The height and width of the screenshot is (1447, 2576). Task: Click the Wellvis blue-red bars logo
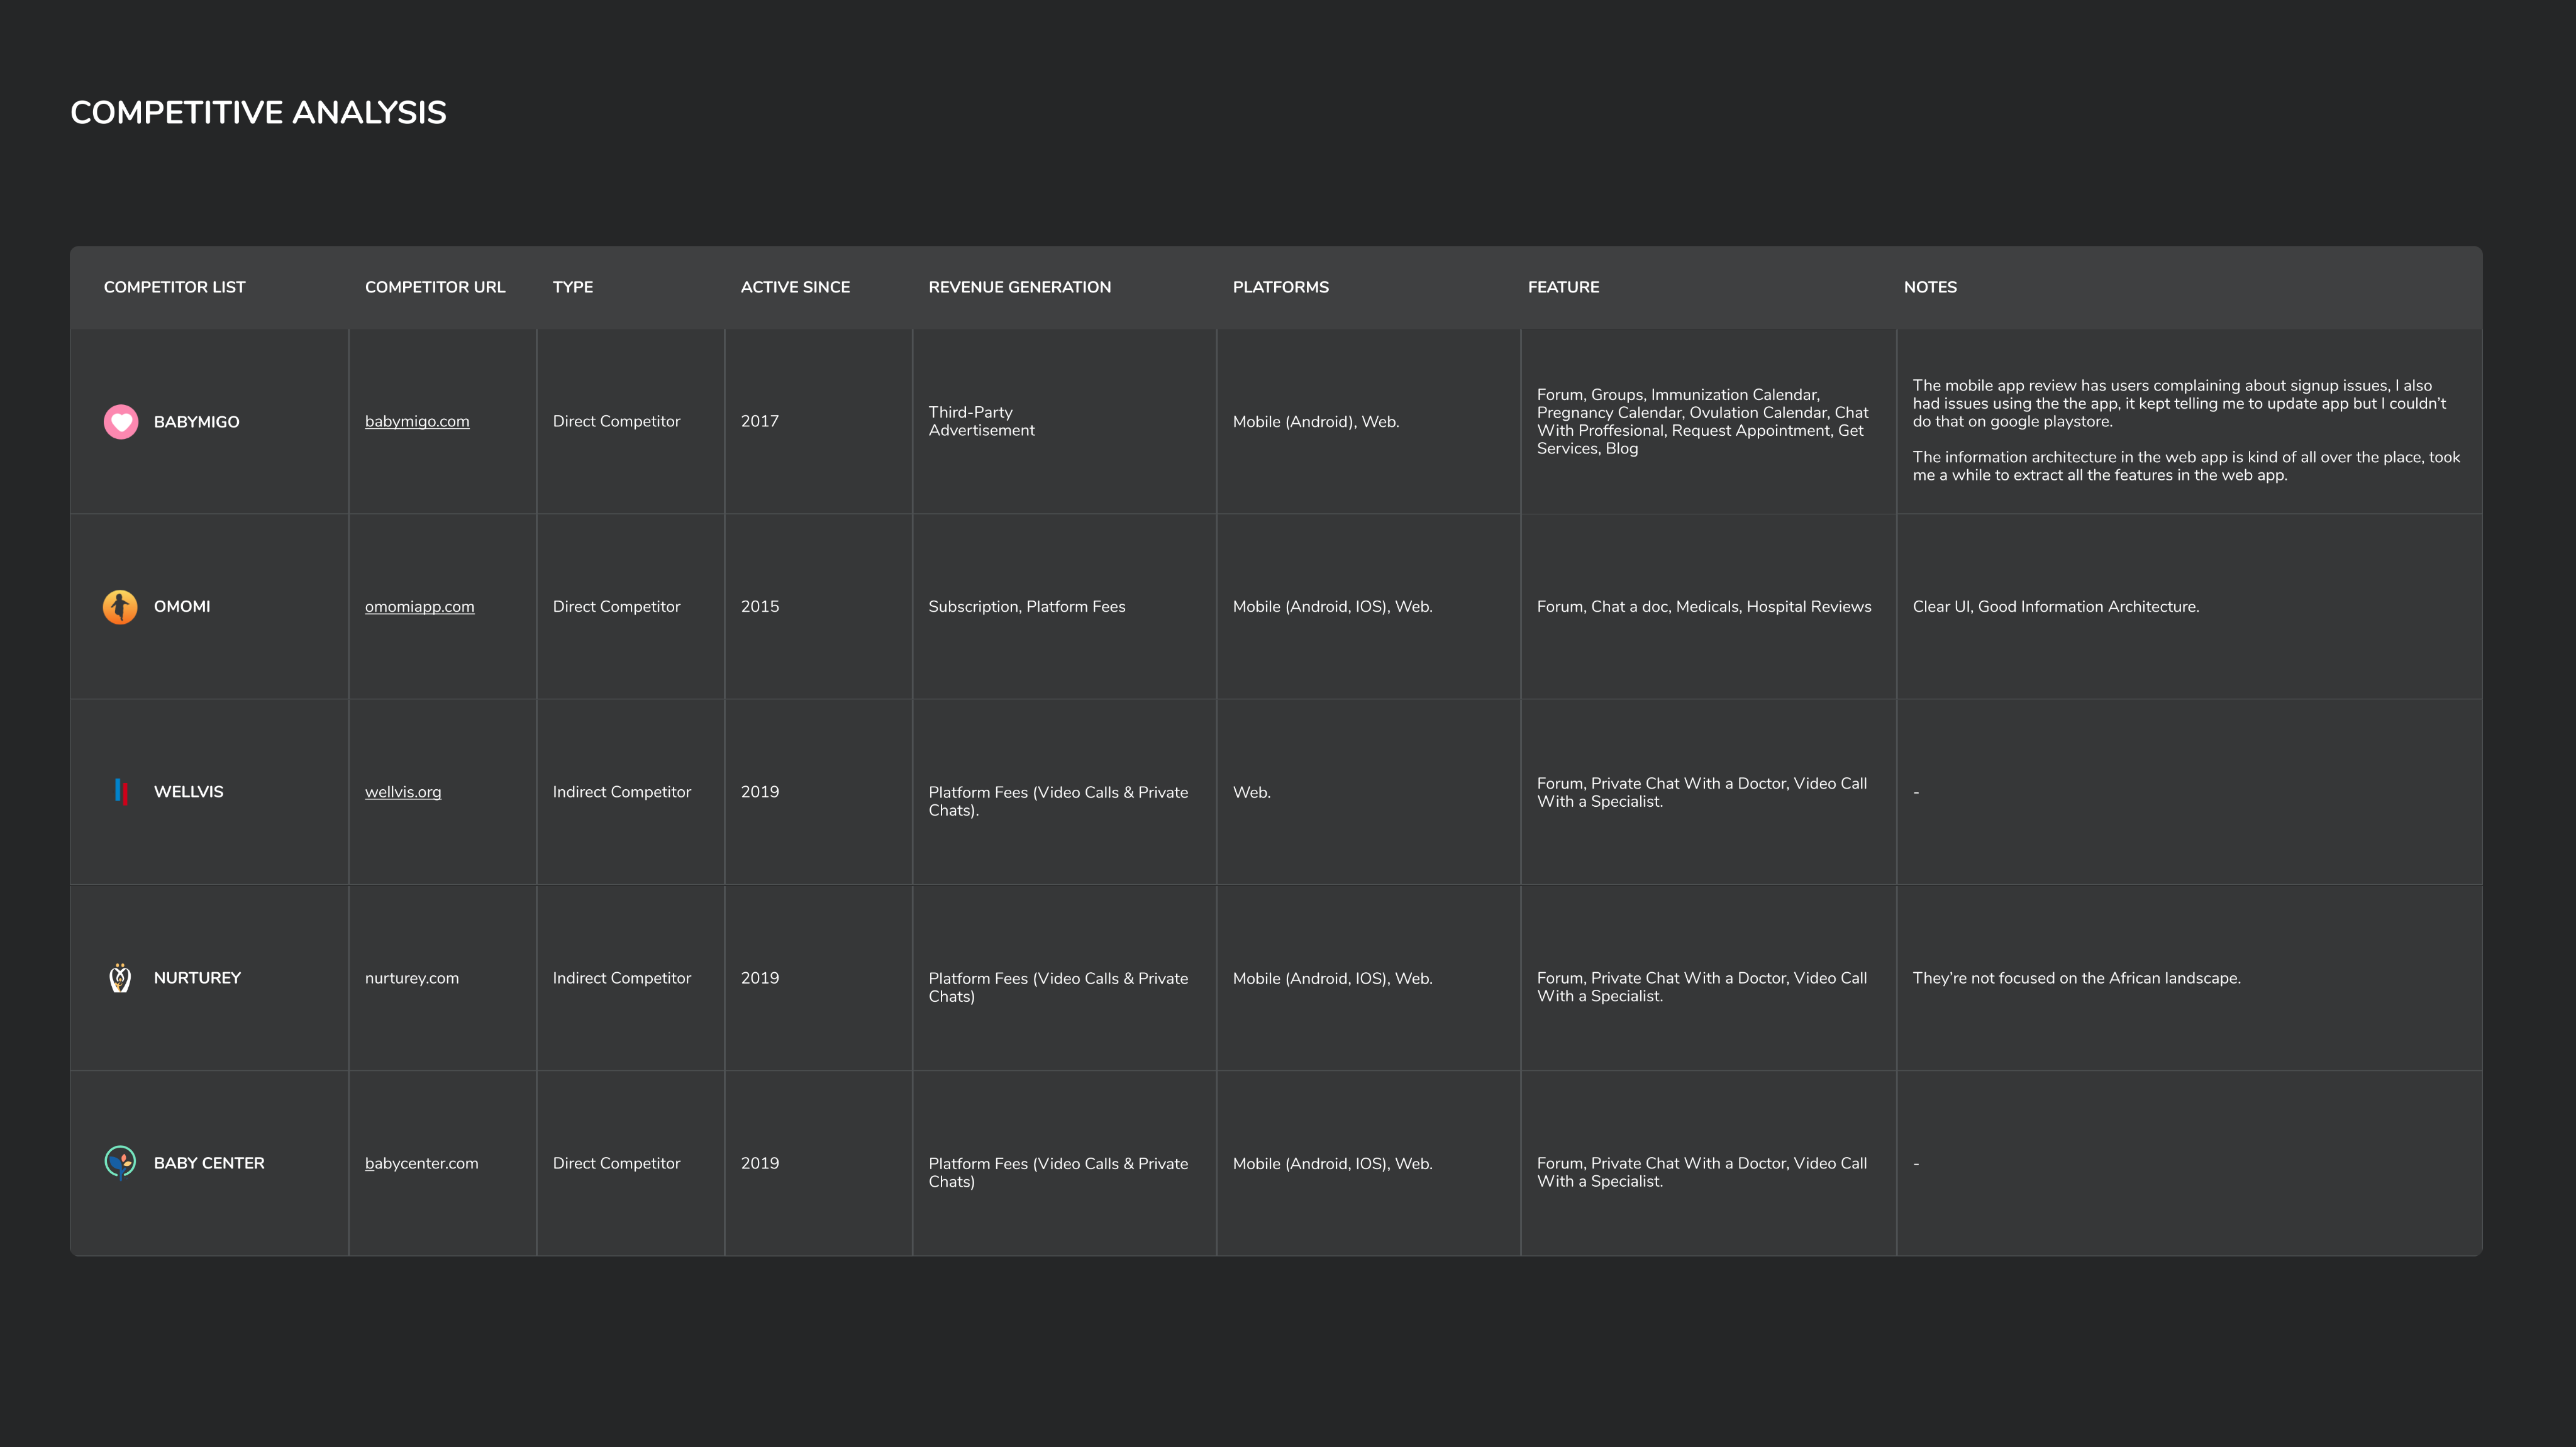pos(121,792)
